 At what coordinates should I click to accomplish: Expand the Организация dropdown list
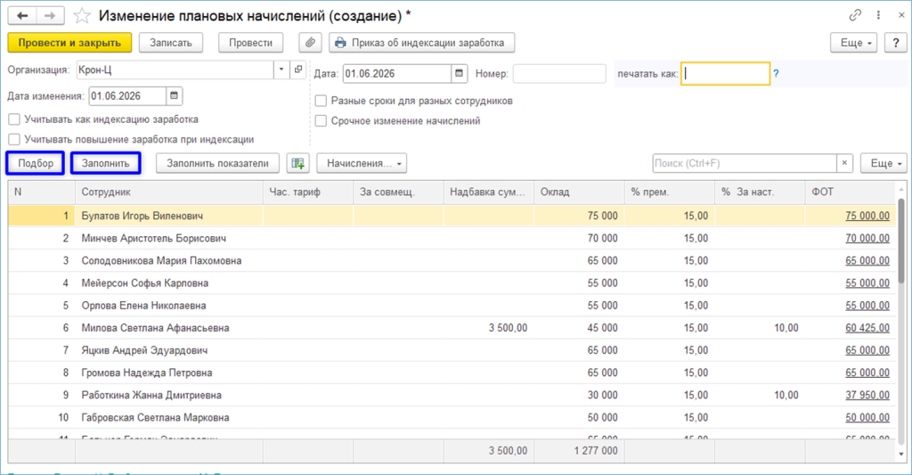coord(281,70)
